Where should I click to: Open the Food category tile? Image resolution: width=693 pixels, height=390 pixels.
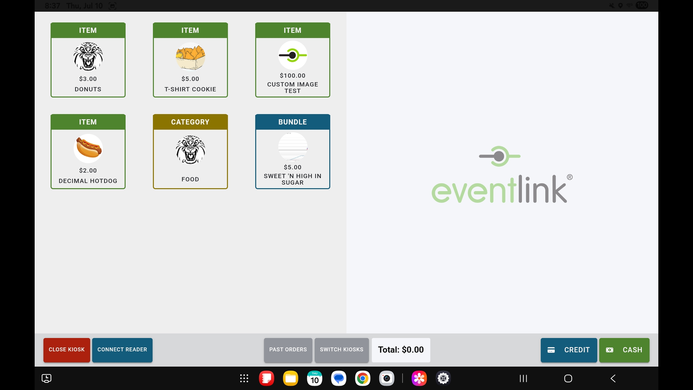click(190, 152)
